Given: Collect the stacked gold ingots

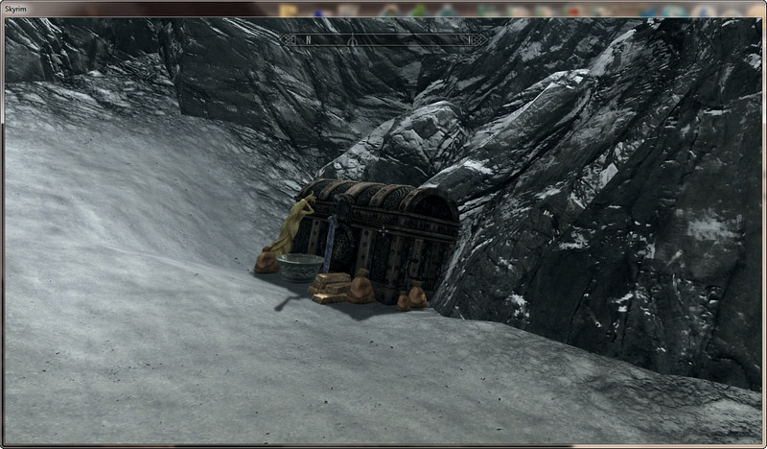Looking at the screenshot, I should [329, 288].
